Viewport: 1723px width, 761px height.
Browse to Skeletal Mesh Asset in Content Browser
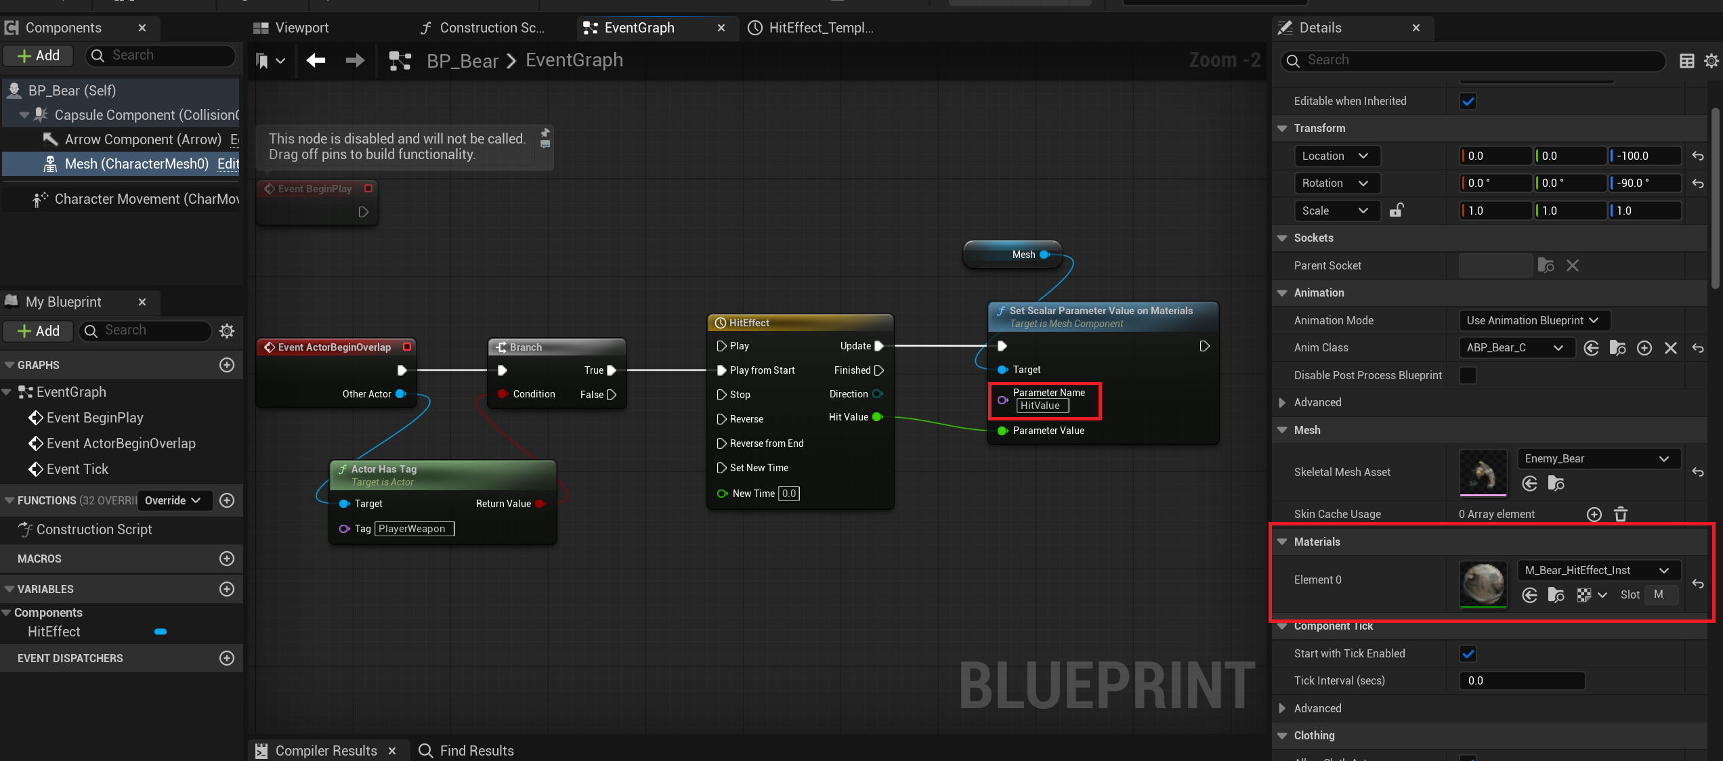coord(1556,483)
